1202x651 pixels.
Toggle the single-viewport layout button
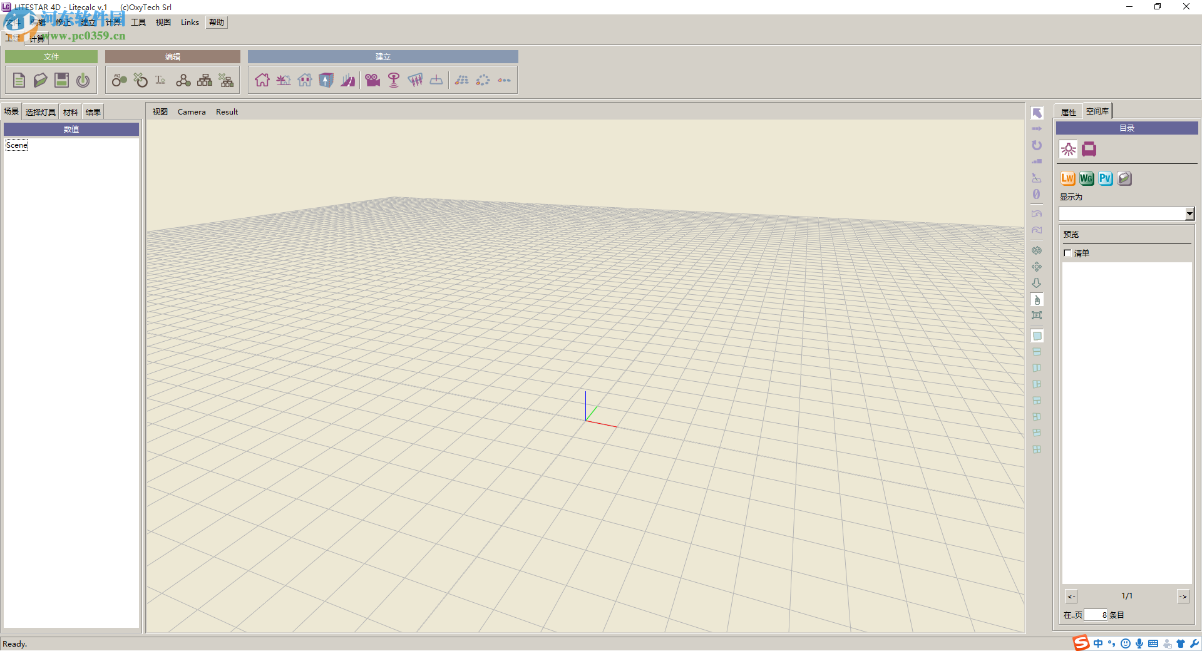[1037, 336]
